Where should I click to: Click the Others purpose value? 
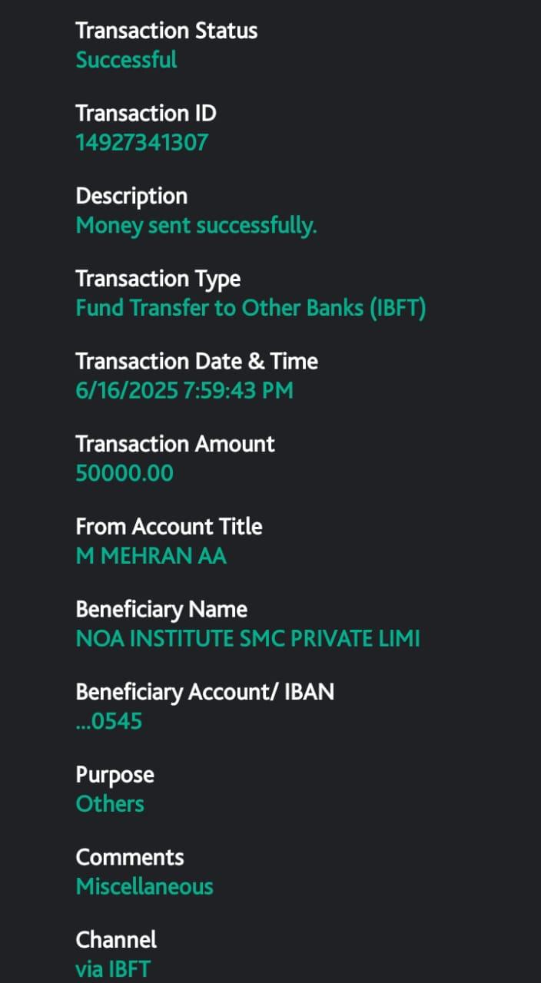click(x=110, y=804)
